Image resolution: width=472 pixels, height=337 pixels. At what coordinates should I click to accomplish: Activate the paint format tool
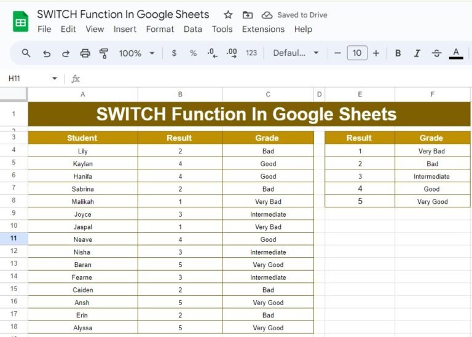104,53
